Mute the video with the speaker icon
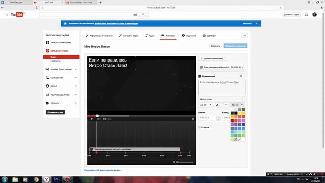The height and width of the screenshot is (183, 325). pyautogui.click(x=99, y=119)
